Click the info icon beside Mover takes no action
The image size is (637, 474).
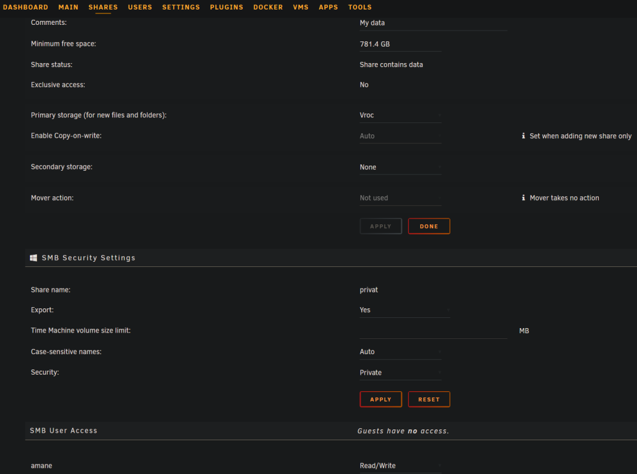click(x=523, y=197)
